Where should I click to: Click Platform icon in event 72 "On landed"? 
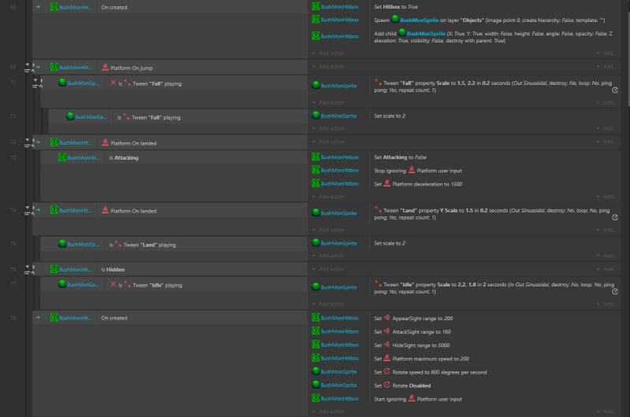pos(106,142)
